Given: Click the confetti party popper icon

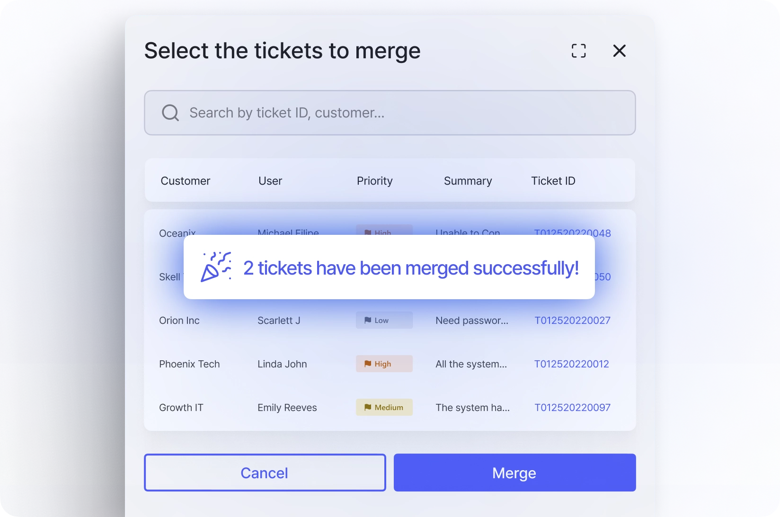Looking at the screenshot, I should 216,267.
